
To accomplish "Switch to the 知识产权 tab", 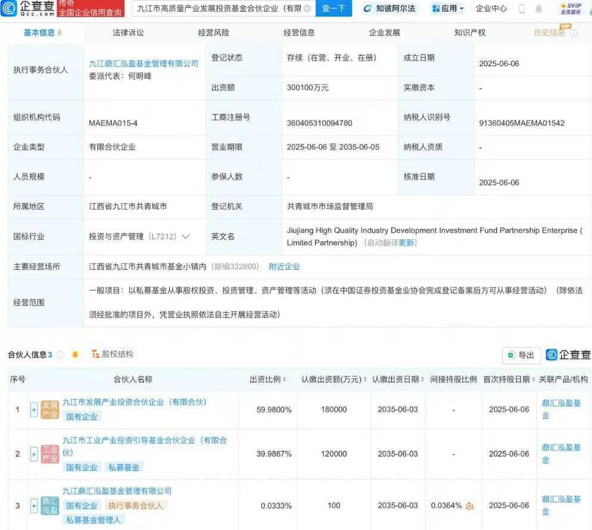I will (470, 33).
